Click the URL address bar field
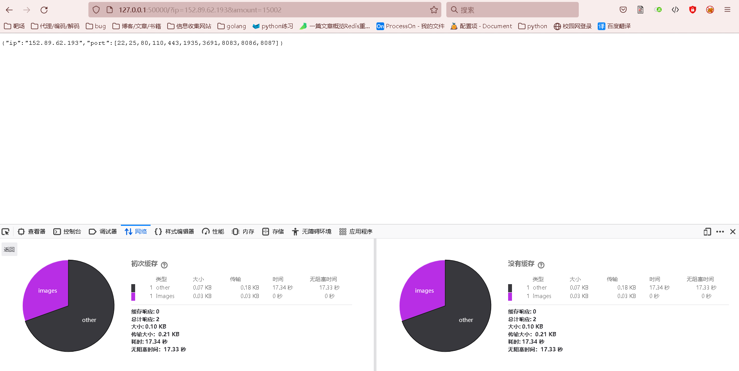This screenshot has width=739, height=371. (263, 10)
